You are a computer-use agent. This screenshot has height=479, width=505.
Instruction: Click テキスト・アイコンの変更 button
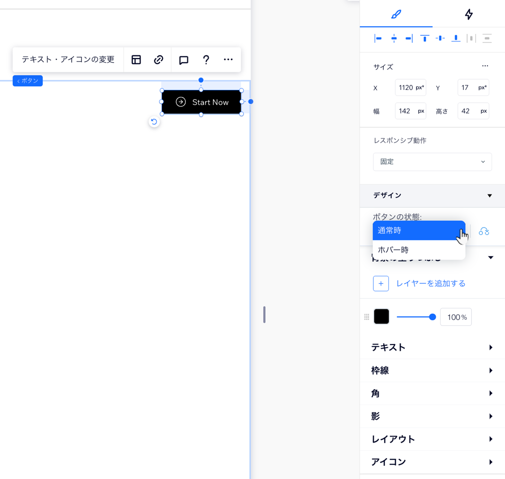[68, 60]
